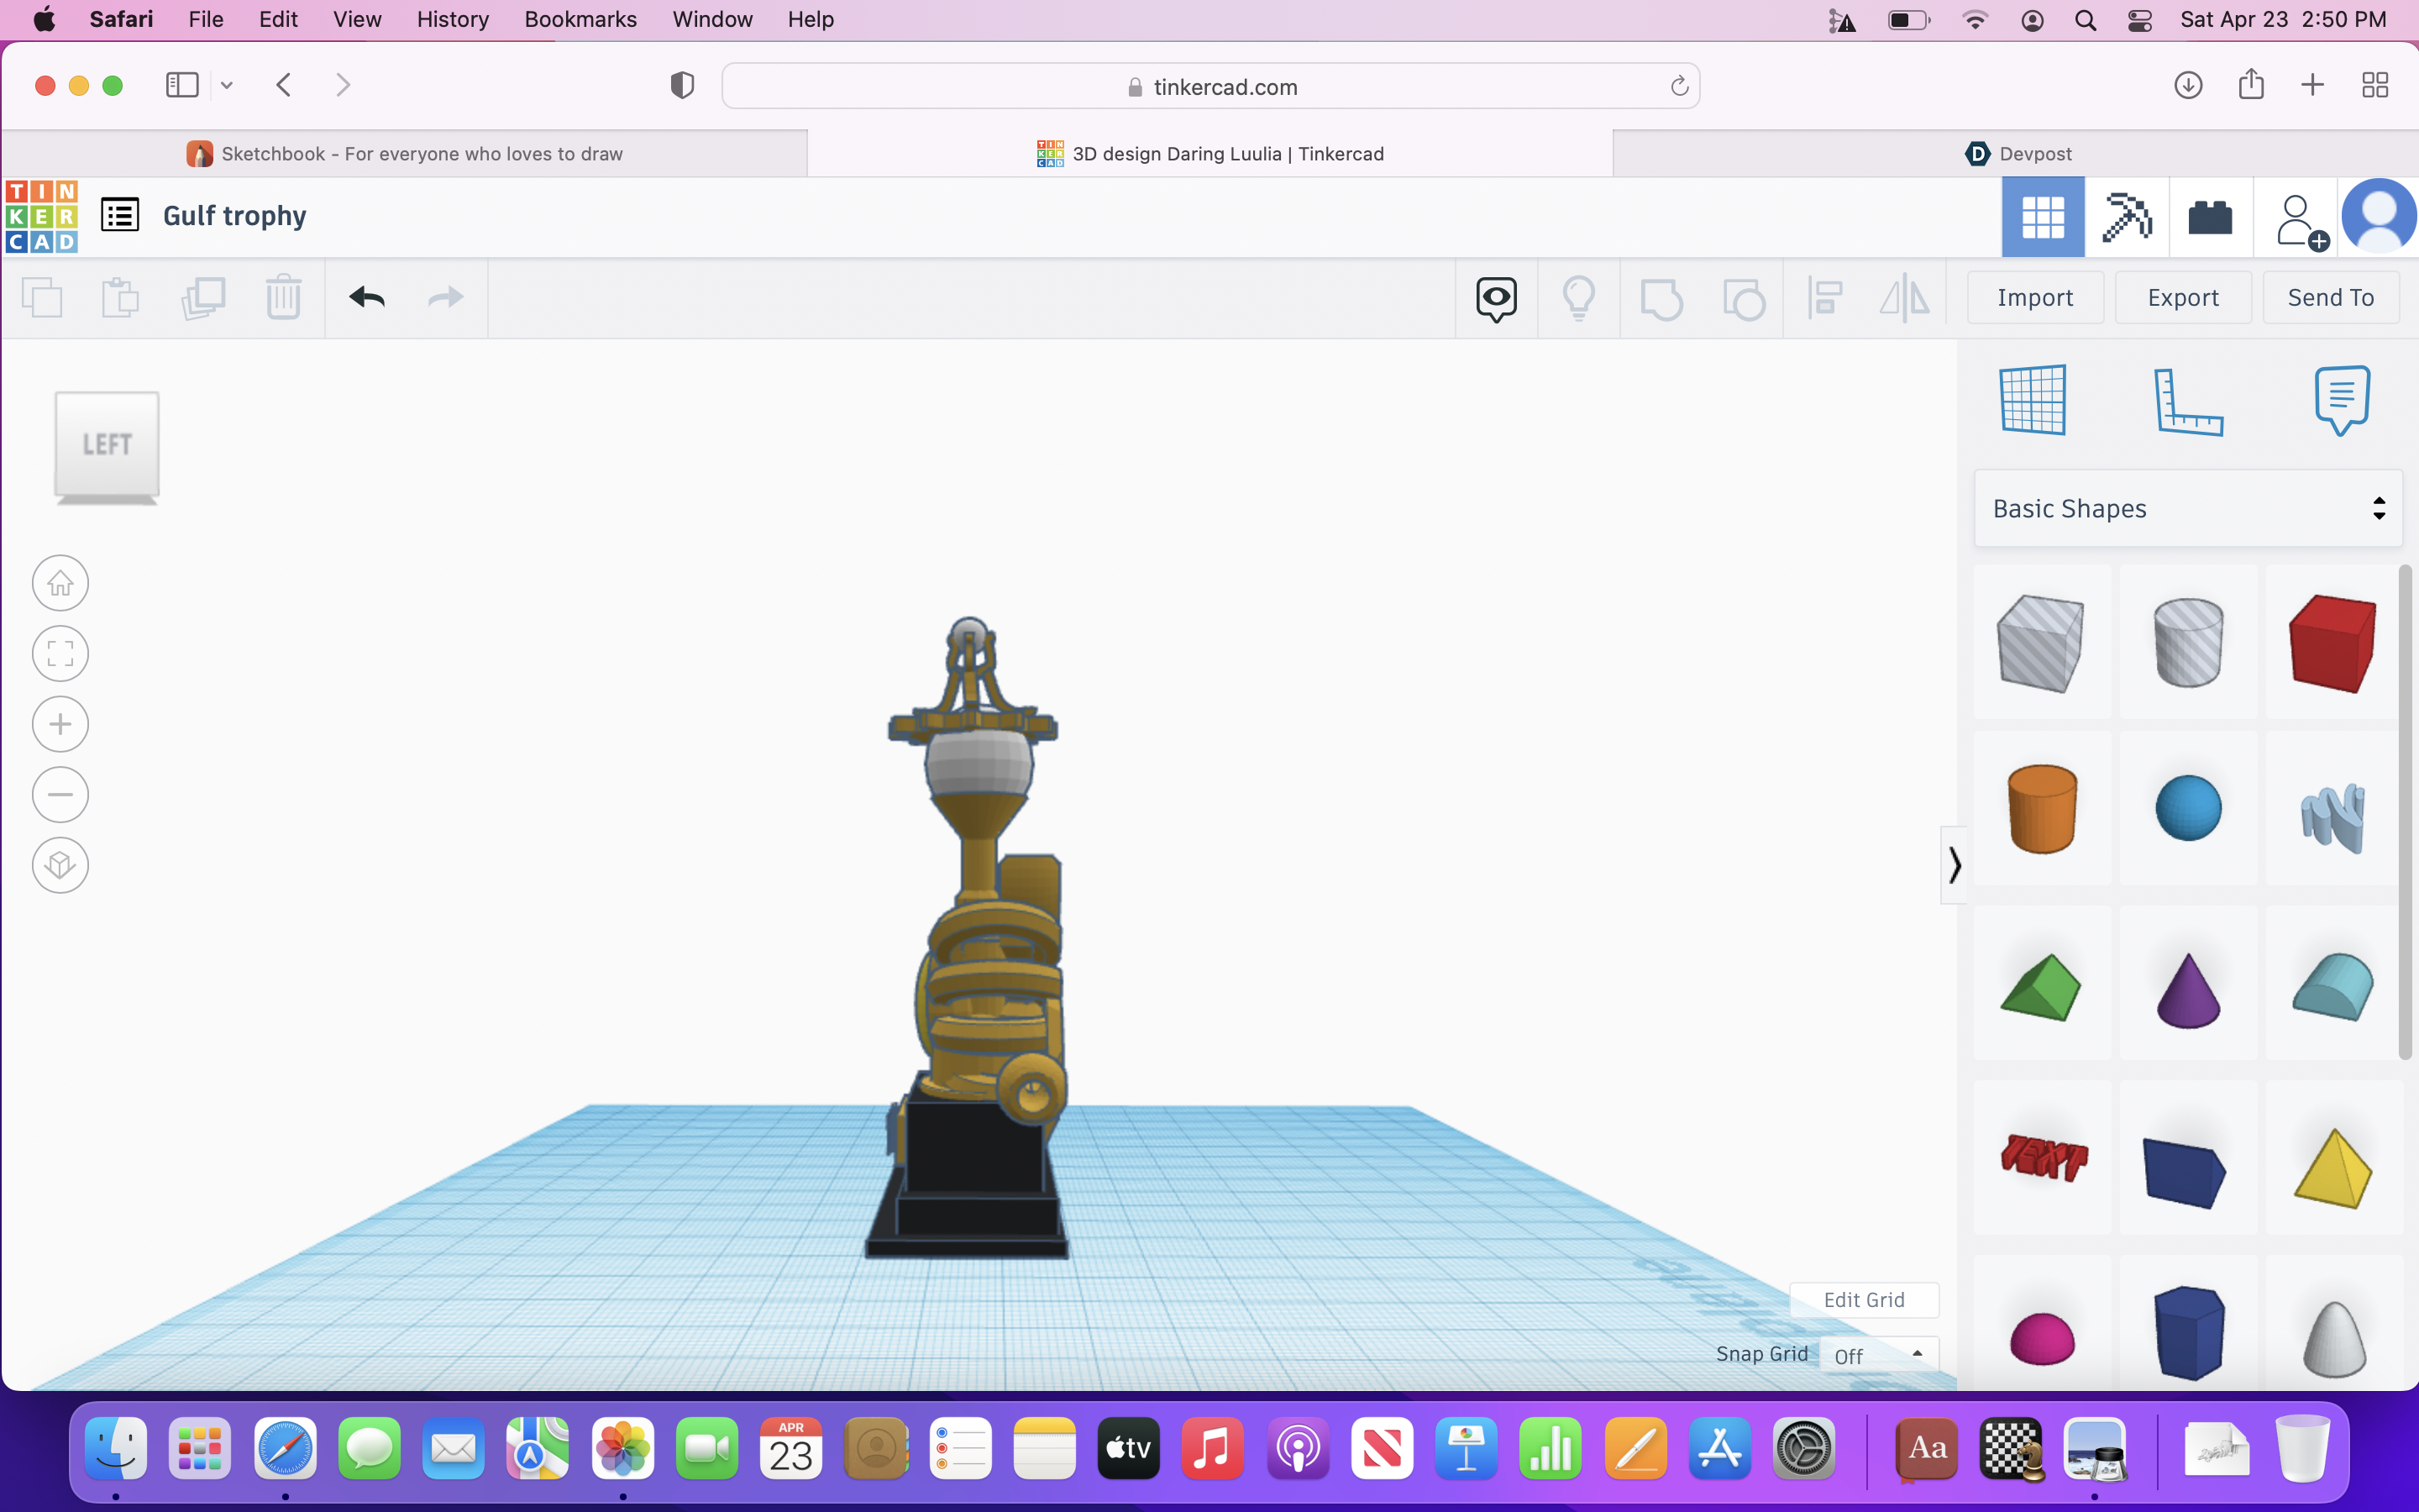Click the Zoom in plus icon
The height and width of the screenshot is (1512, 2419).
point(60,724)
